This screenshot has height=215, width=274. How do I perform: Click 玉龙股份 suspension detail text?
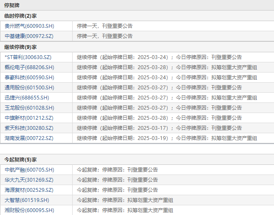tap(159, 108)
